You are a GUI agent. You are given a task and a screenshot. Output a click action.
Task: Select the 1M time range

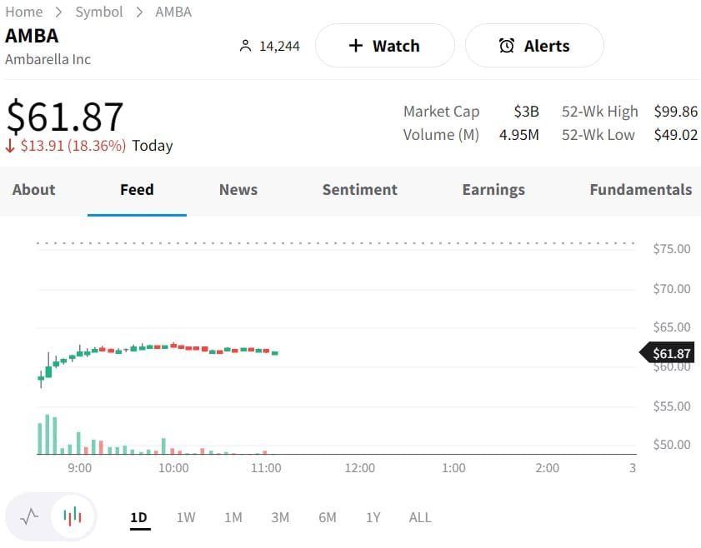coord(233,517)
